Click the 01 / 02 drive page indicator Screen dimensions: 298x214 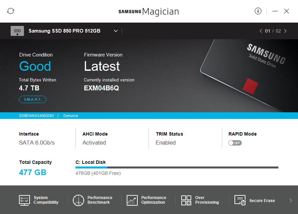273,31
